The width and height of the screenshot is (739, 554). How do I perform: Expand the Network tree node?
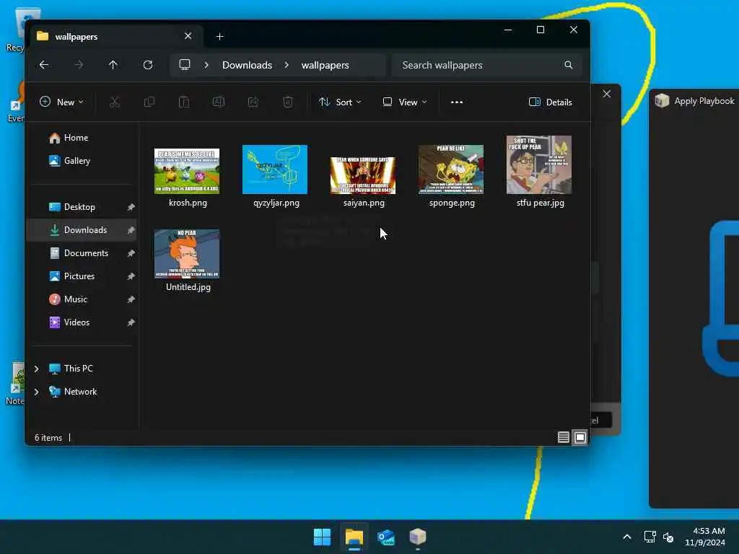pyautogui.click(x=37, y=392)
